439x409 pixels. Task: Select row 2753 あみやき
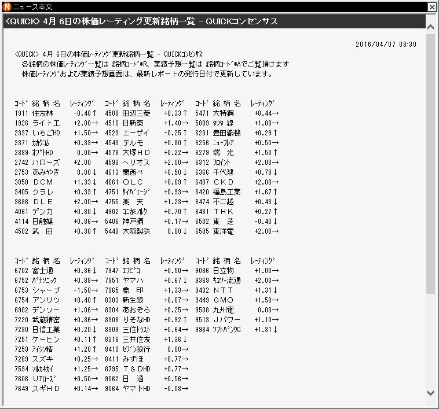point(56,172)
